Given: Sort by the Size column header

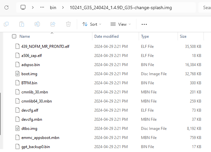Looking at the screenshot, I should point(183,36).
